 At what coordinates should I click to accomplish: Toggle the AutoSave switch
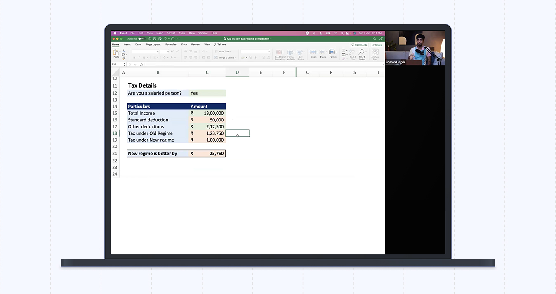(x=141, y=38)
